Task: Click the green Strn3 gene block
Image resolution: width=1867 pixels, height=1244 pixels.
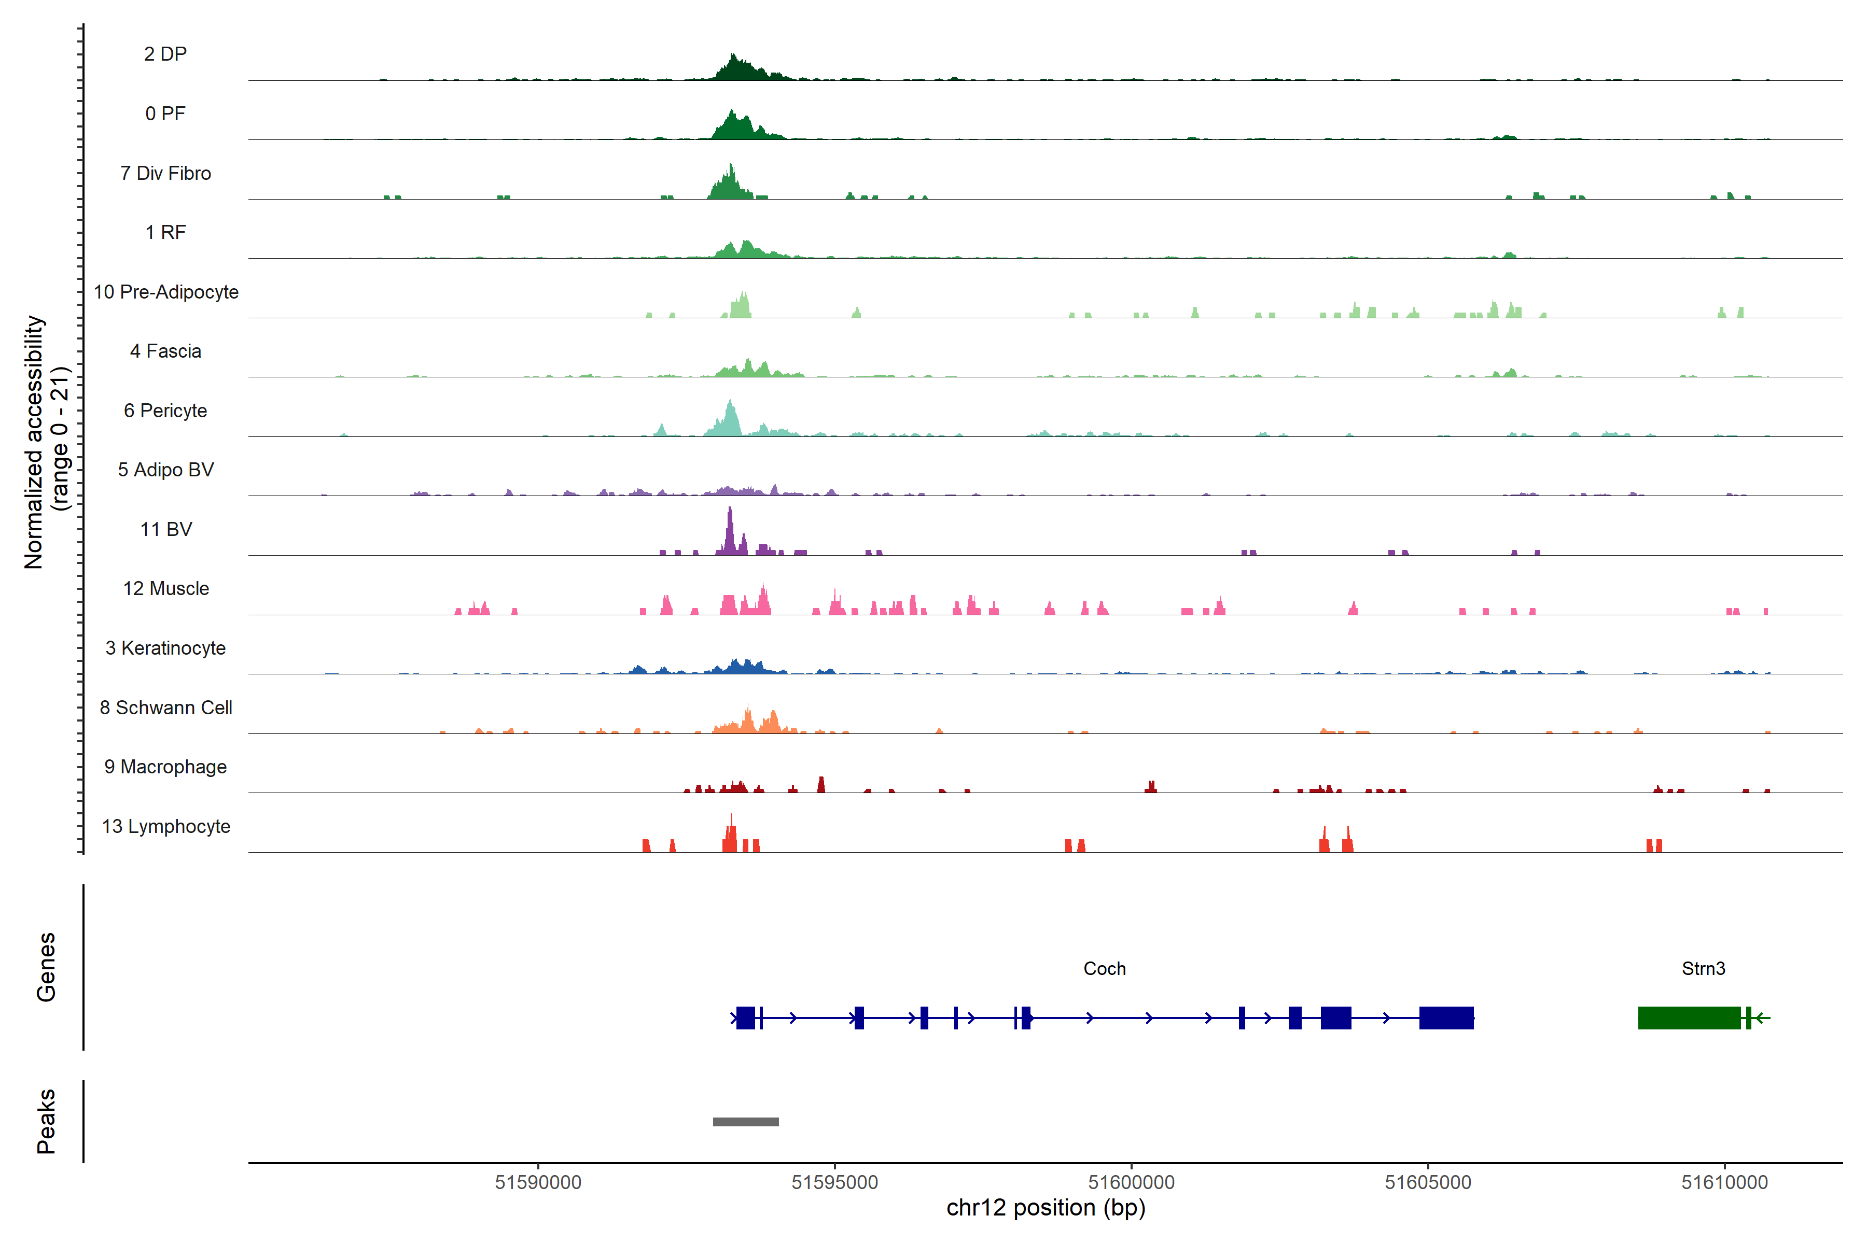Action: (1689, 1018)
